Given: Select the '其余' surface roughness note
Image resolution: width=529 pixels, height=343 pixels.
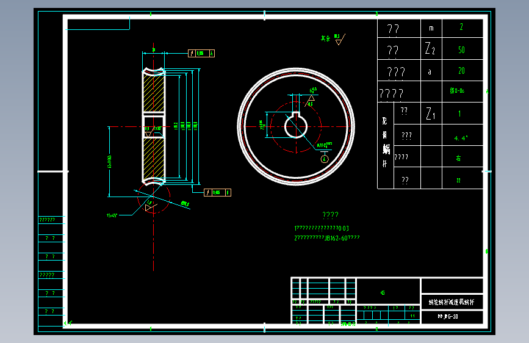Looking at the screenshot, I should pyautogui.click(x=325, y=38).
